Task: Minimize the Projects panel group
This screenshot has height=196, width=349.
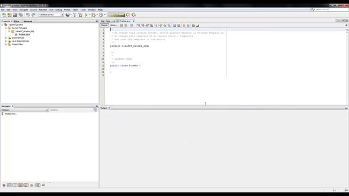Action: tap(97, 21)
